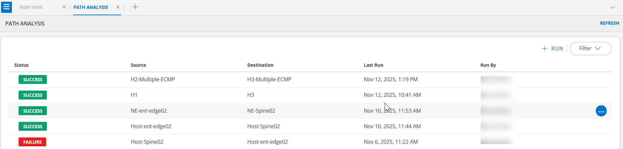623x149 pixels.
Task: Select the H2-Multiple-ECMP source row
Action: click(153, 80)
